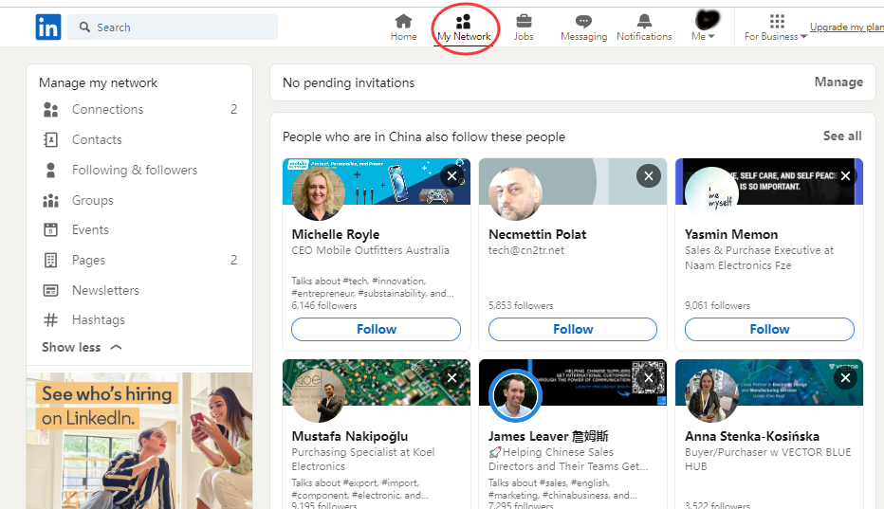Screen dimensions: 884x509
Task: Open James Leaver's profile photo
Action: coord(515,395)
